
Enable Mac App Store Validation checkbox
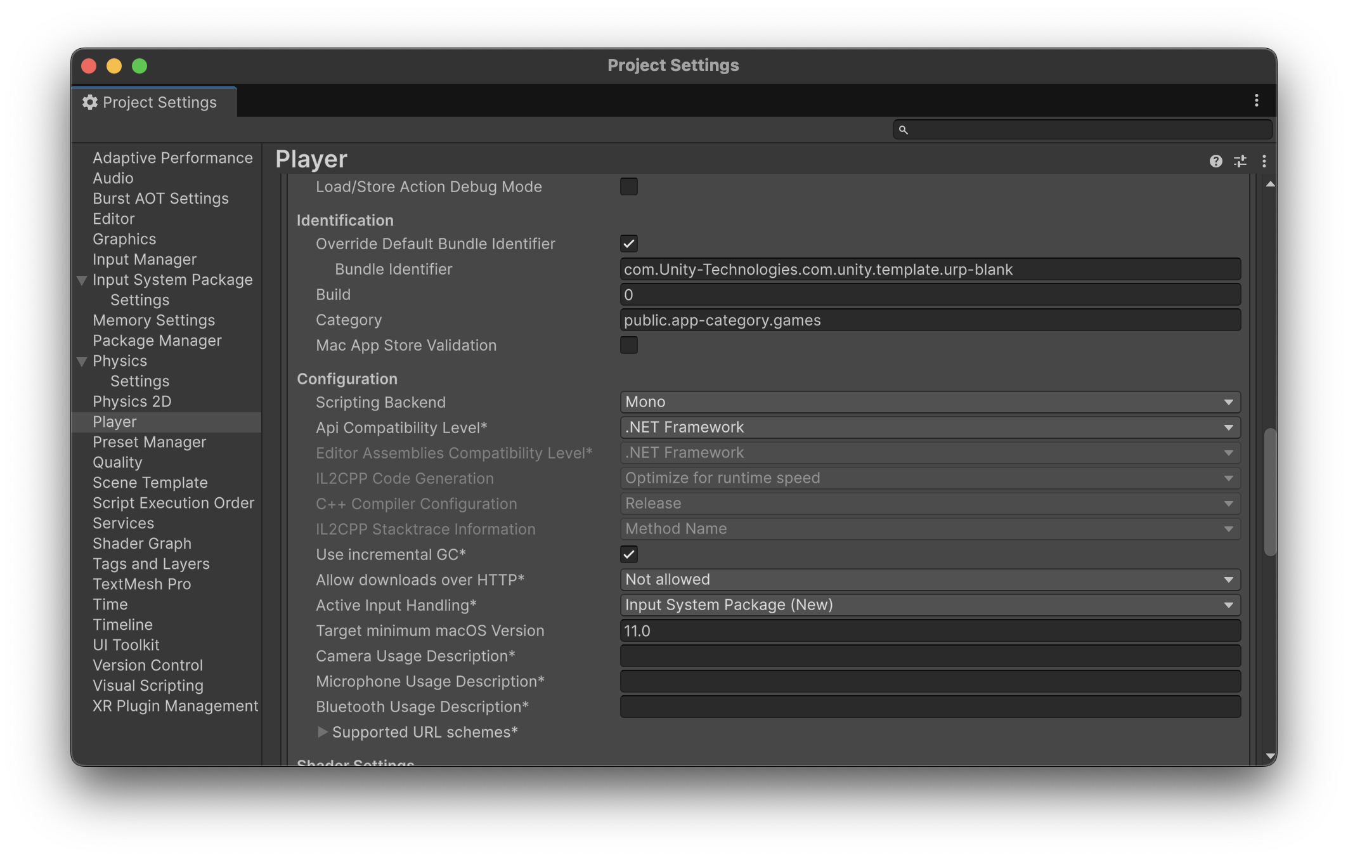tap(628, 346)
